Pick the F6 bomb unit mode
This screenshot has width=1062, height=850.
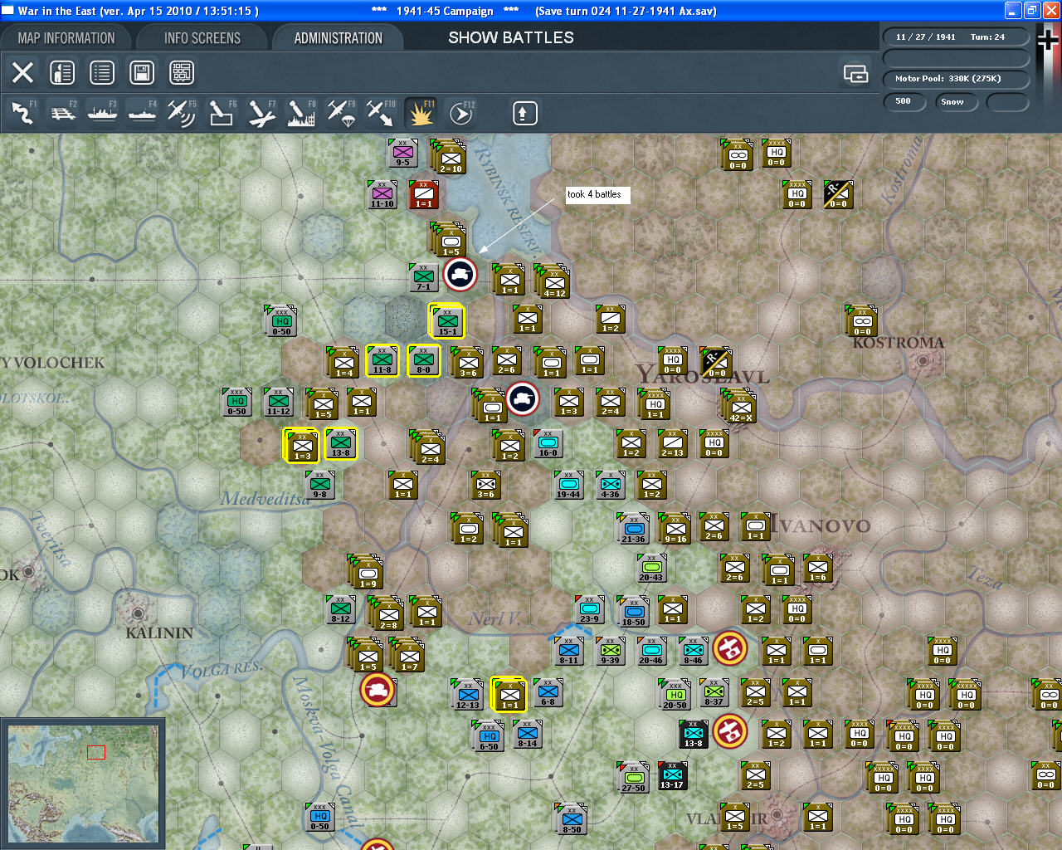pos(222,113)
